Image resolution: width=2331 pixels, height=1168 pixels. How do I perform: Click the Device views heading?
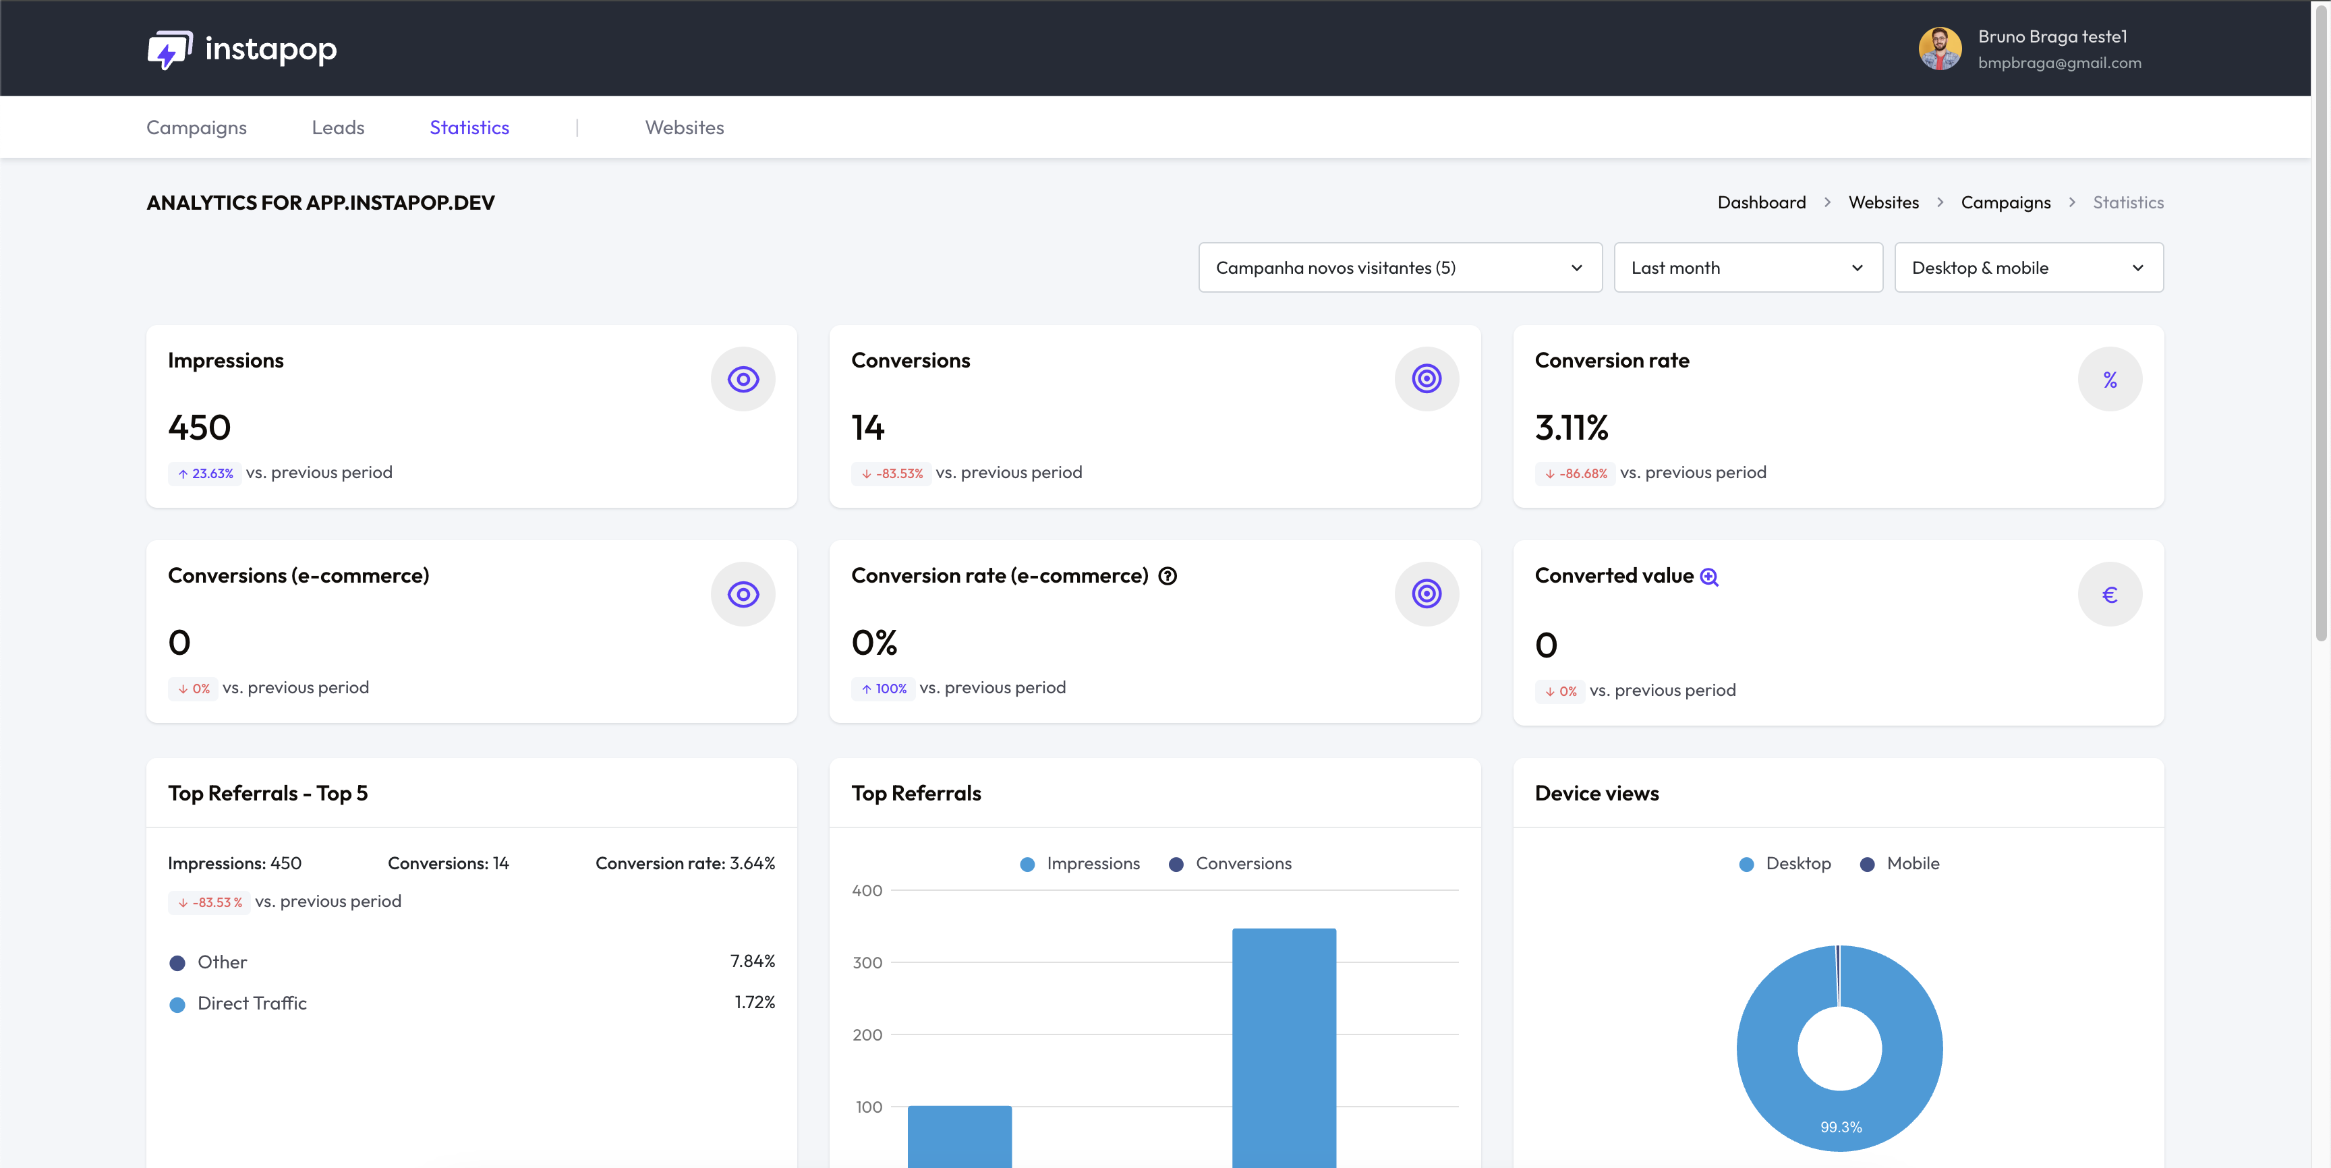(x=1596, y=794)
